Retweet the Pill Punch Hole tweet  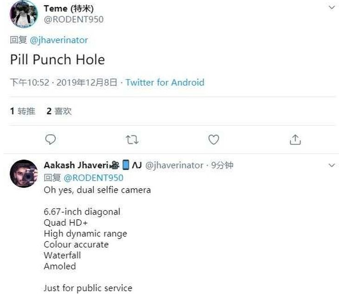click(132, 140)
